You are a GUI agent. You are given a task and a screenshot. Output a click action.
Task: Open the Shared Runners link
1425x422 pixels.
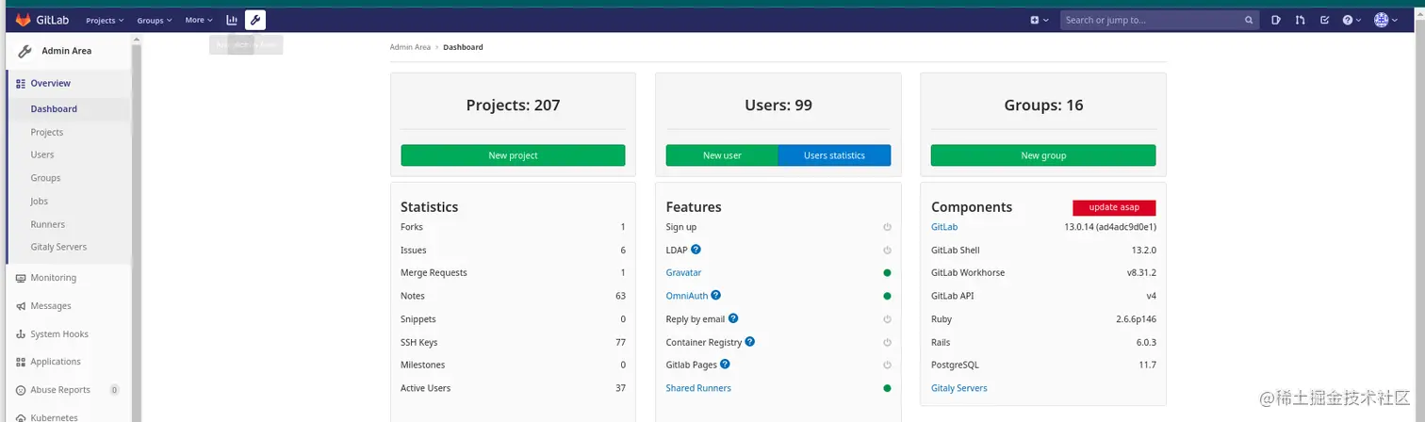pyautogui.click(x=698, y=388)
